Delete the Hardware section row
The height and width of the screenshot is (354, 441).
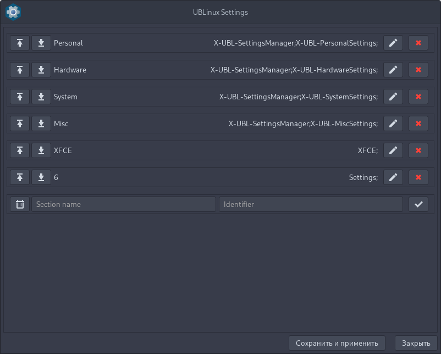pyautogui.click(x=418, y=70)
